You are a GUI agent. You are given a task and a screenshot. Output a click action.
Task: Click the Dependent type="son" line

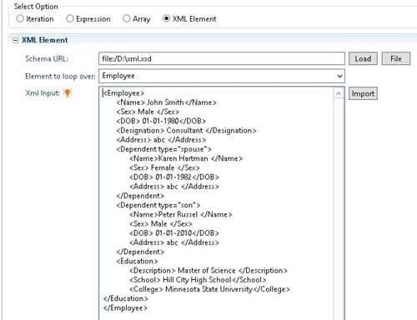coord(158,205)
